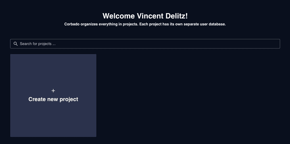290x144 pixels.
Task: Open the Create new project card
Action: point(53,96)
